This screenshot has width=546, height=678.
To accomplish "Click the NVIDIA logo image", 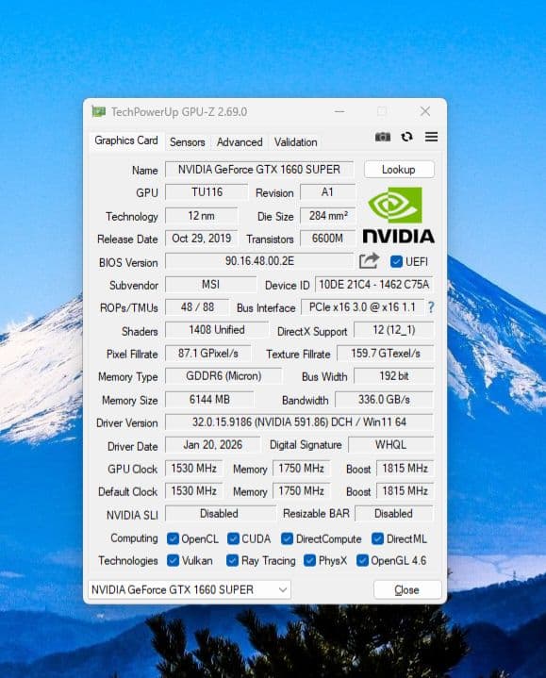I will pos(399,215).
